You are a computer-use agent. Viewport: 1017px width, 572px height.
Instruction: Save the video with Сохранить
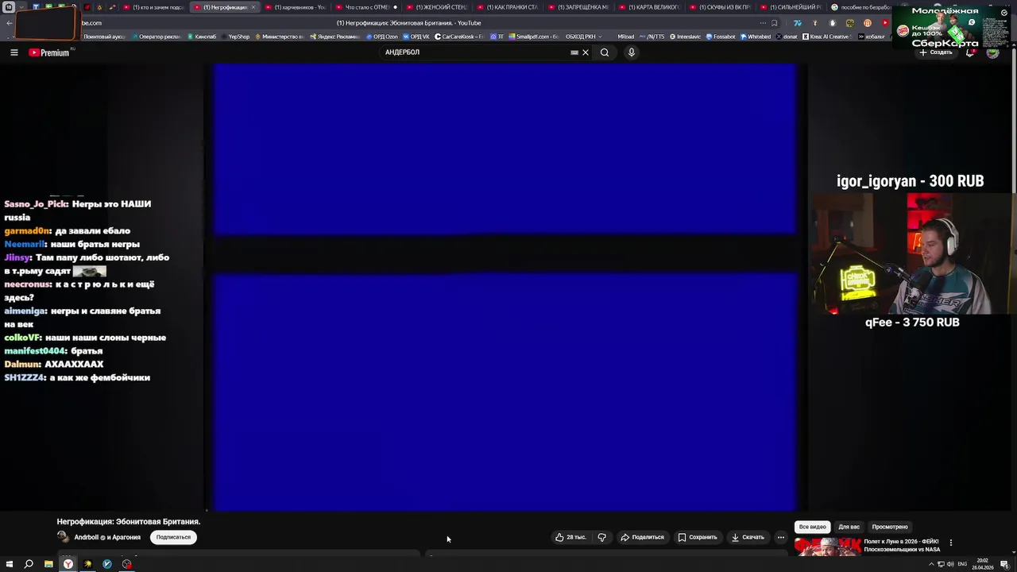coord(698,537)
